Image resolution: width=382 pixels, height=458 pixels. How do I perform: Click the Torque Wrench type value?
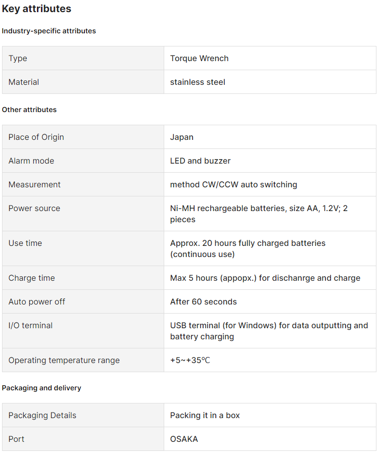[x=199, y=58]
